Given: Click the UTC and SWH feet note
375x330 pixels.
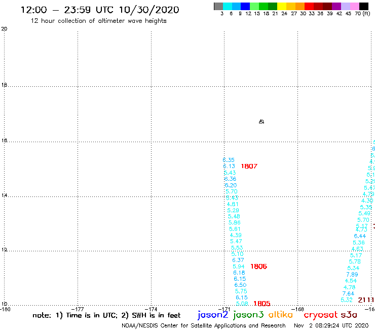Looking at the screenshot, I should tap(106, 315).
